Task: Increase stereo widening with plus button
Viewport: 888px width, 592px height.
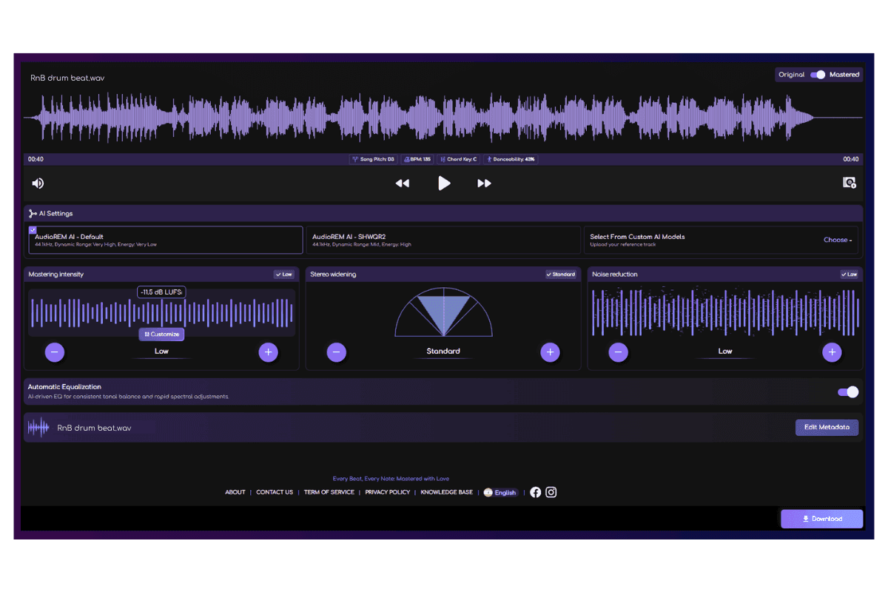Action: tap(550, 352)
